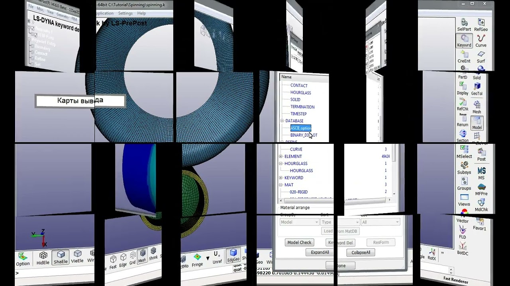The image size is (510, 286).
Task: Open the Curve tool
Action: [x=481, y=41]
